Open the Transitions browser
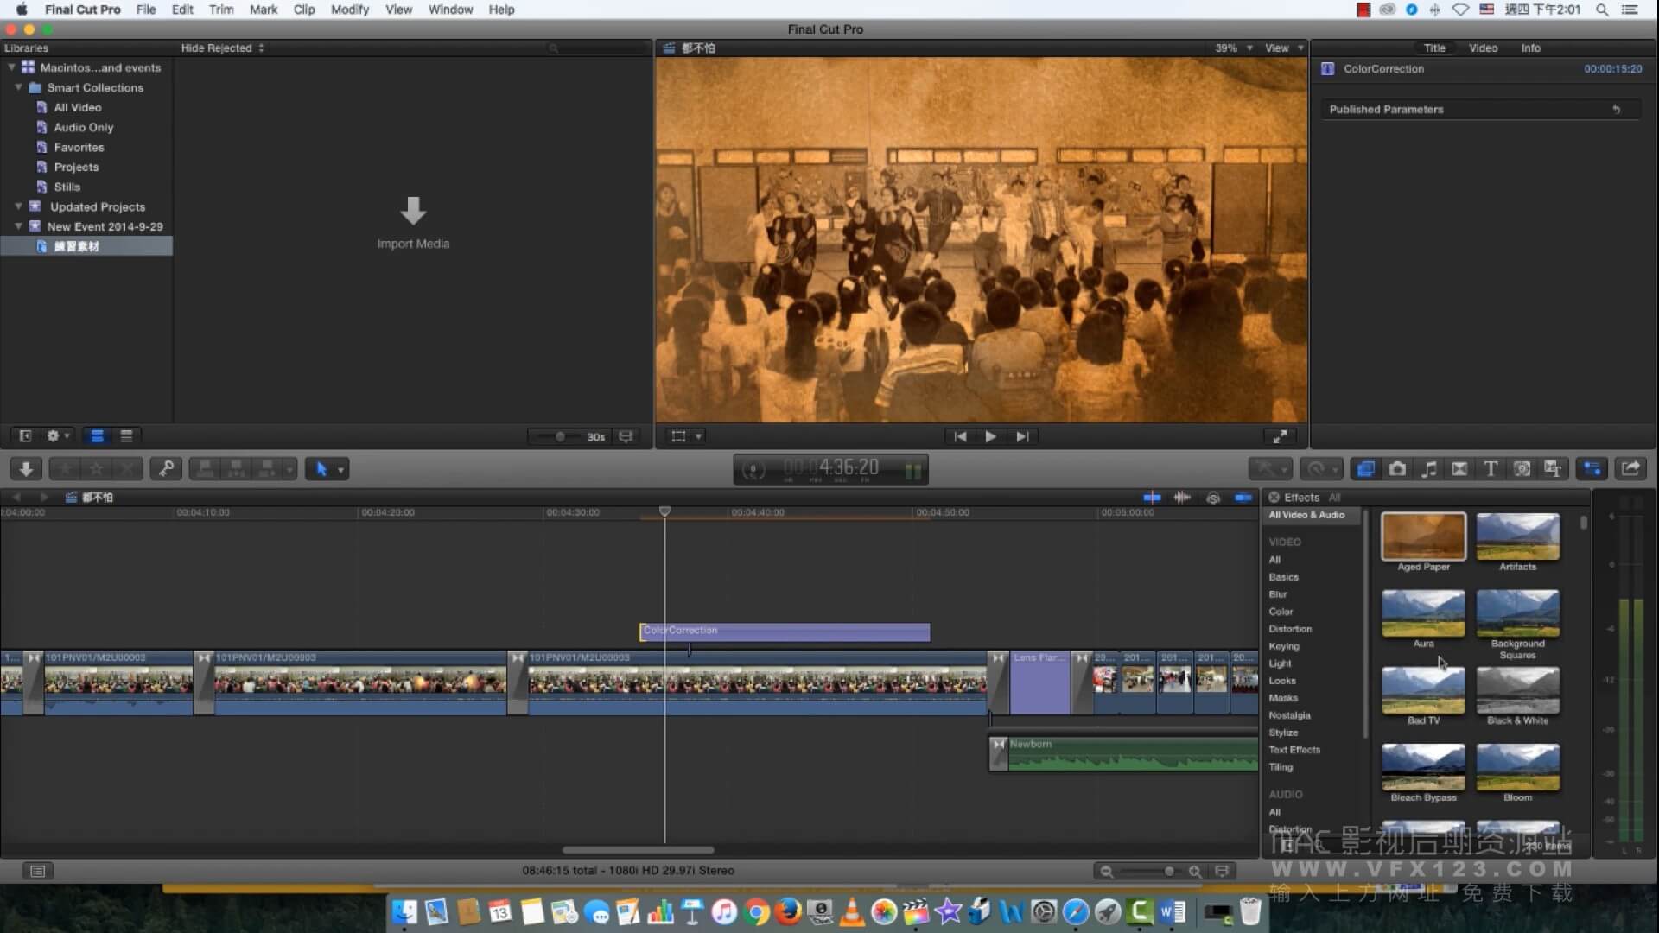1659x933 pixels. [1460, 469]
